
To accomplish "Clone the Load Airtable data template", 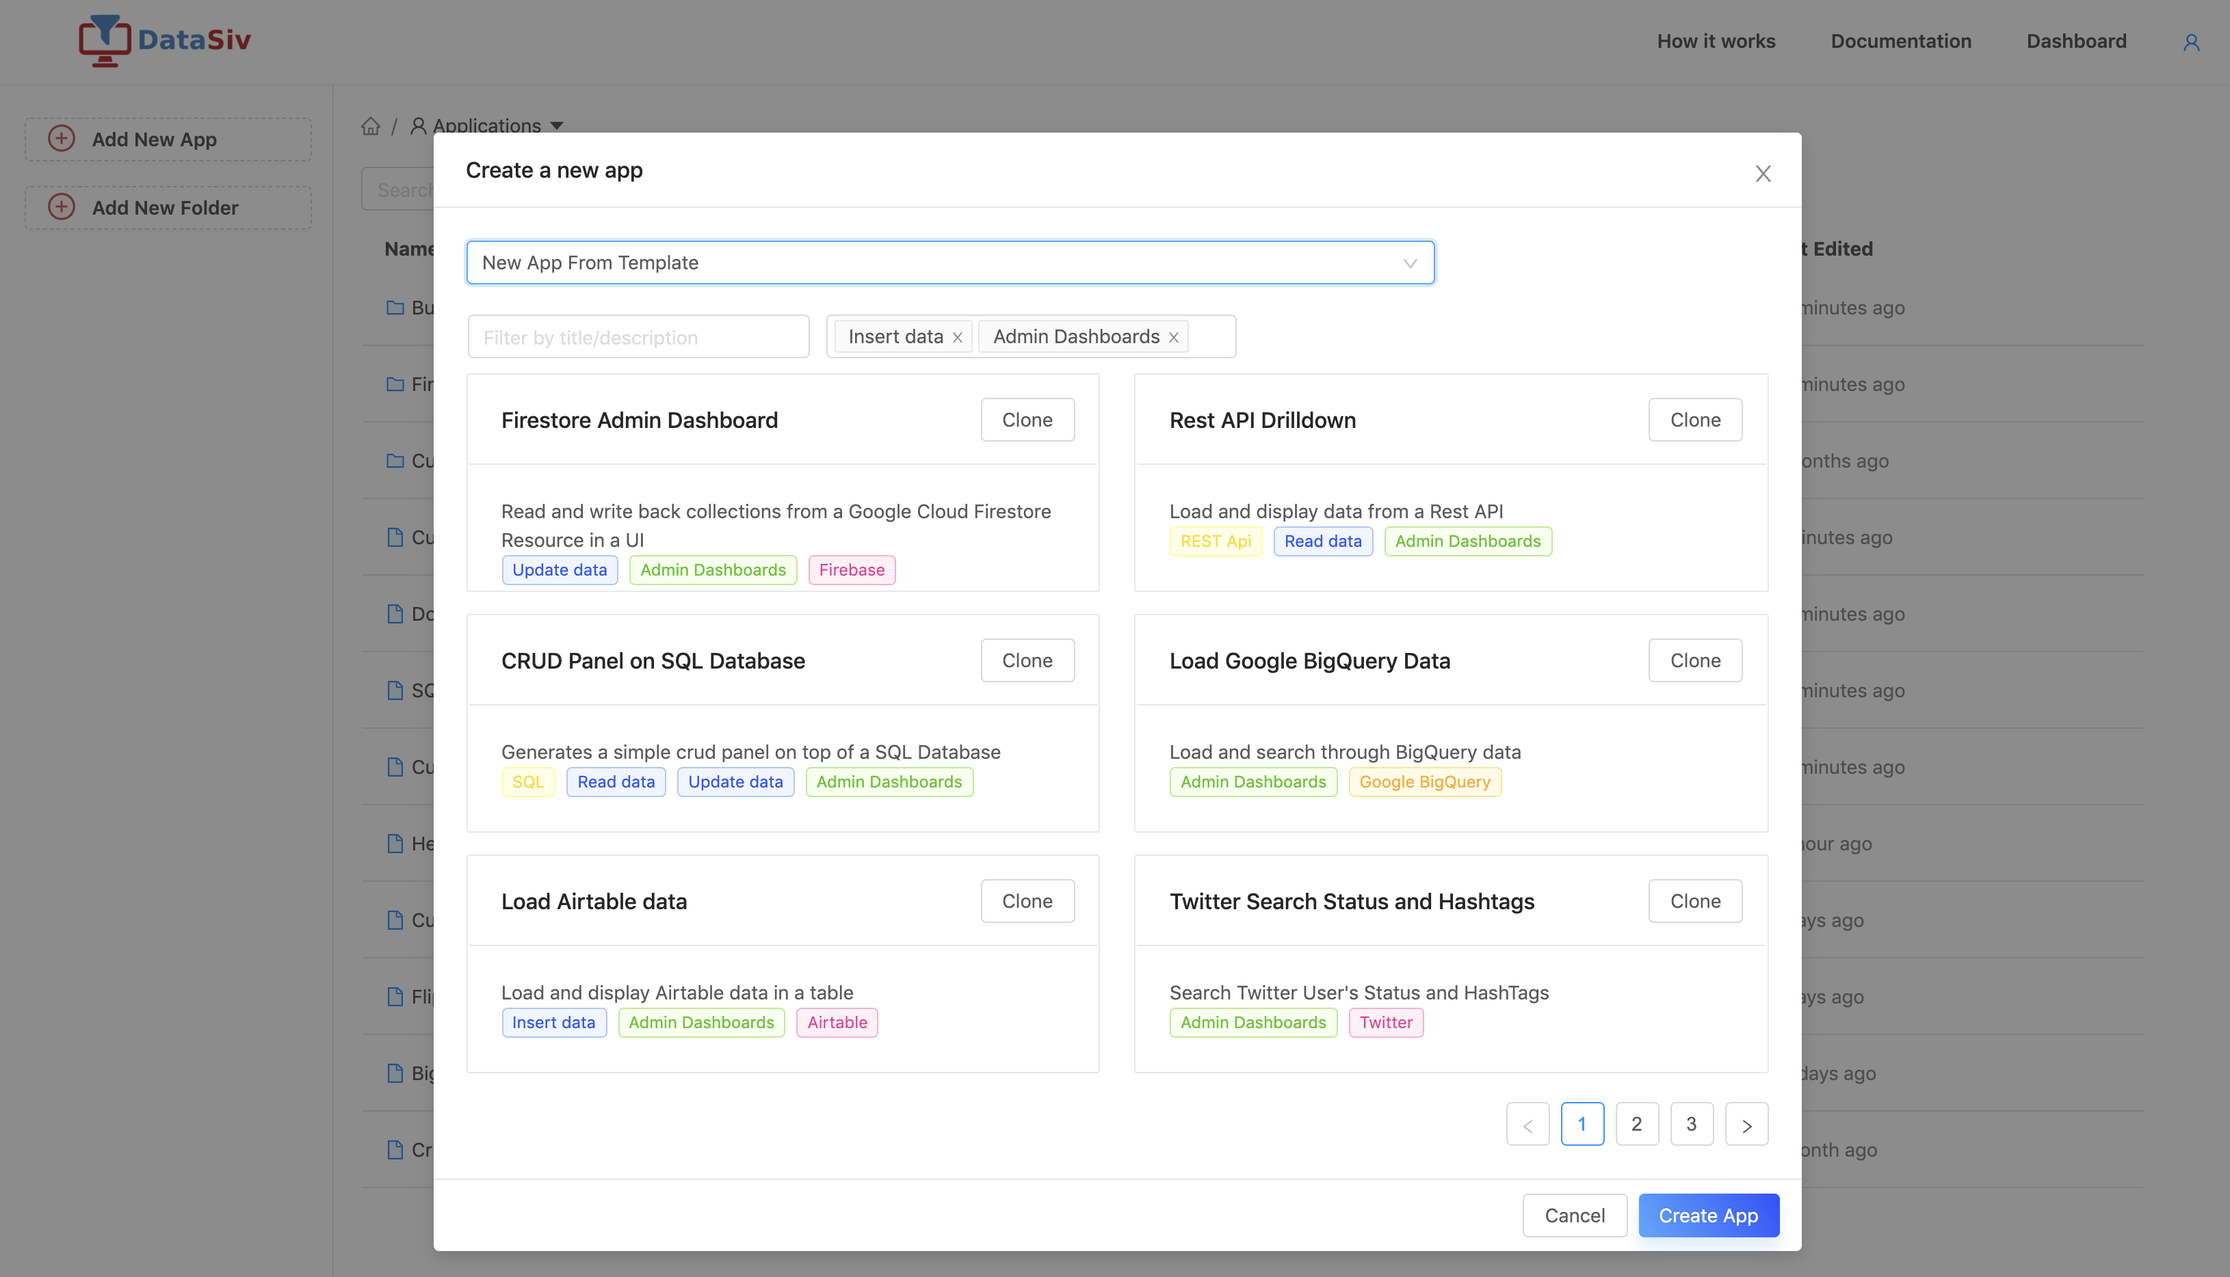I will point(1027,901).
